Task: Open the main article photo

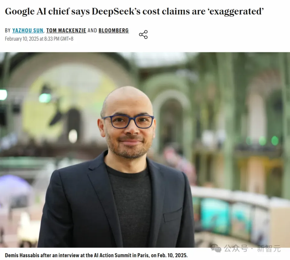Action: pos(145,150)
